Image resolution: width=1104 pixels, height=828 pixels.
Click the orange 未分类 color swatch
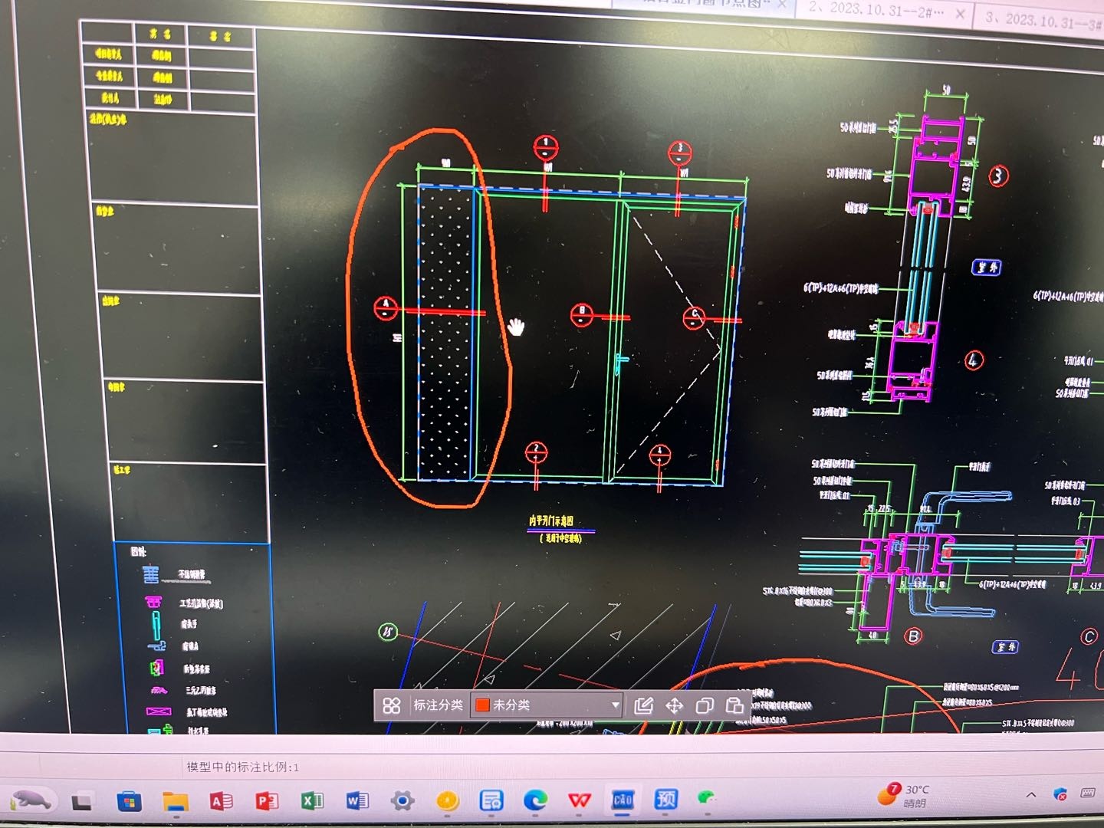(482, 705)
